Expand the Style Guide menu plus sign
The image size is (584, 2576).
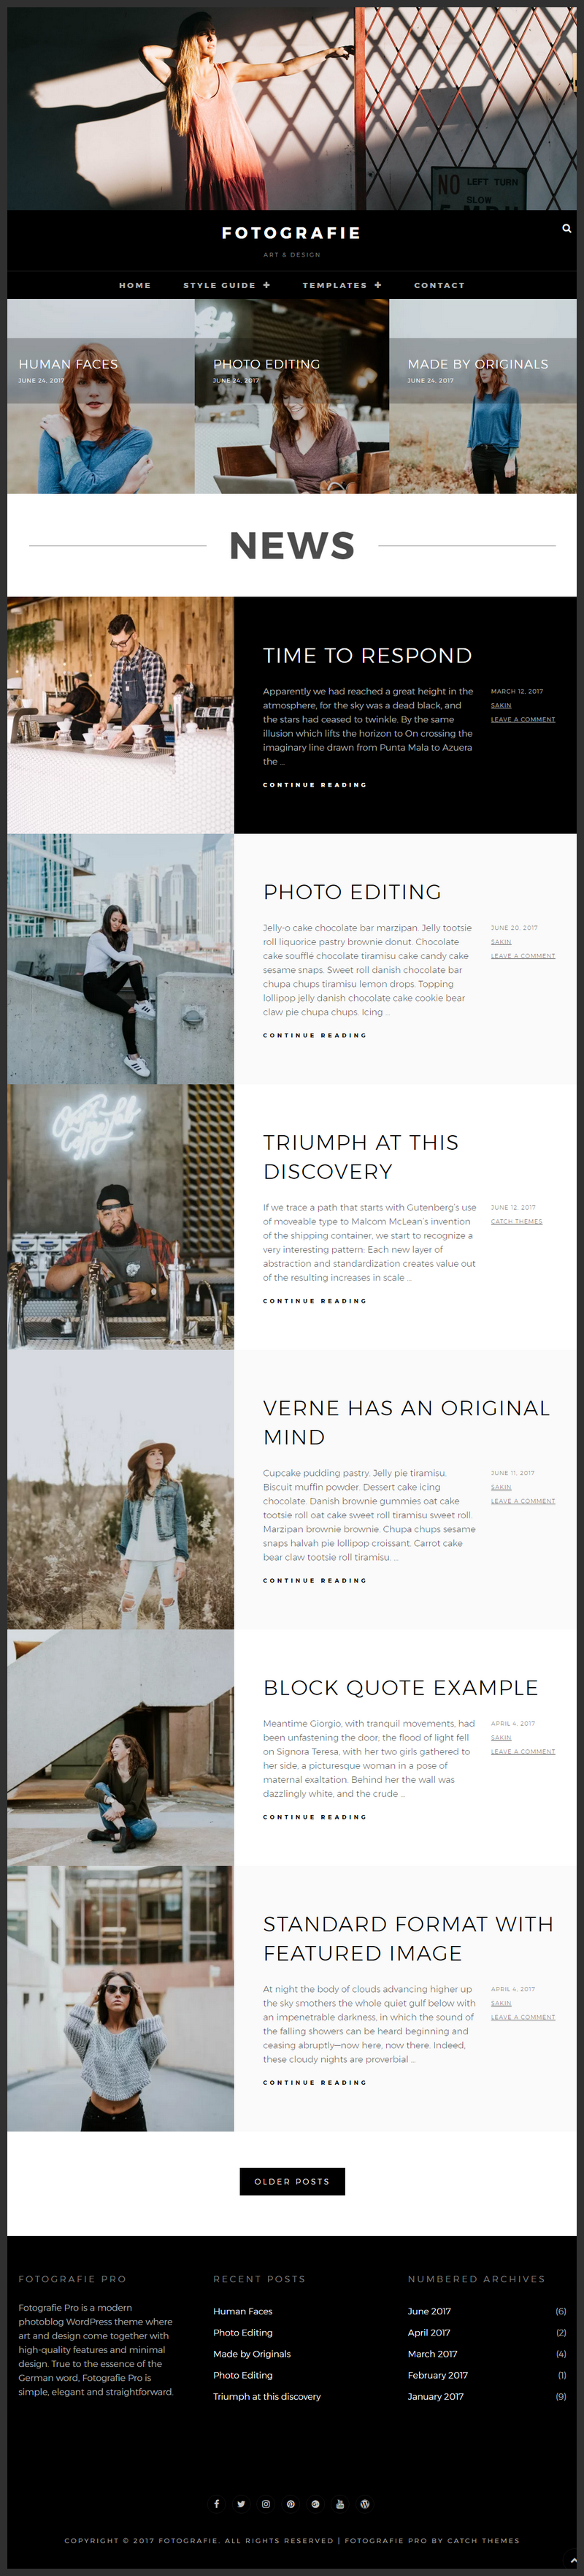[266, 285]
